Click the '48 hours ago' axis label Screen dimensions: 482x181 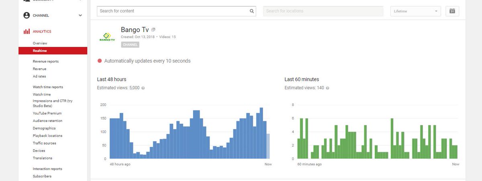[x=120, y=164]
